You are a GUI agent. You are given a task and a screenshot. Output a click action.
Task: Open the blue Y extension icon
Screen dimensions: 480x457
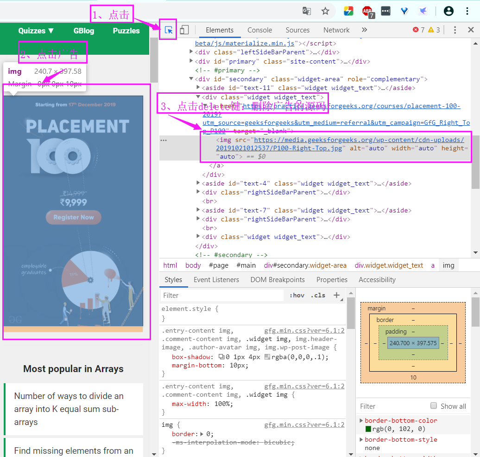point(404,11)
